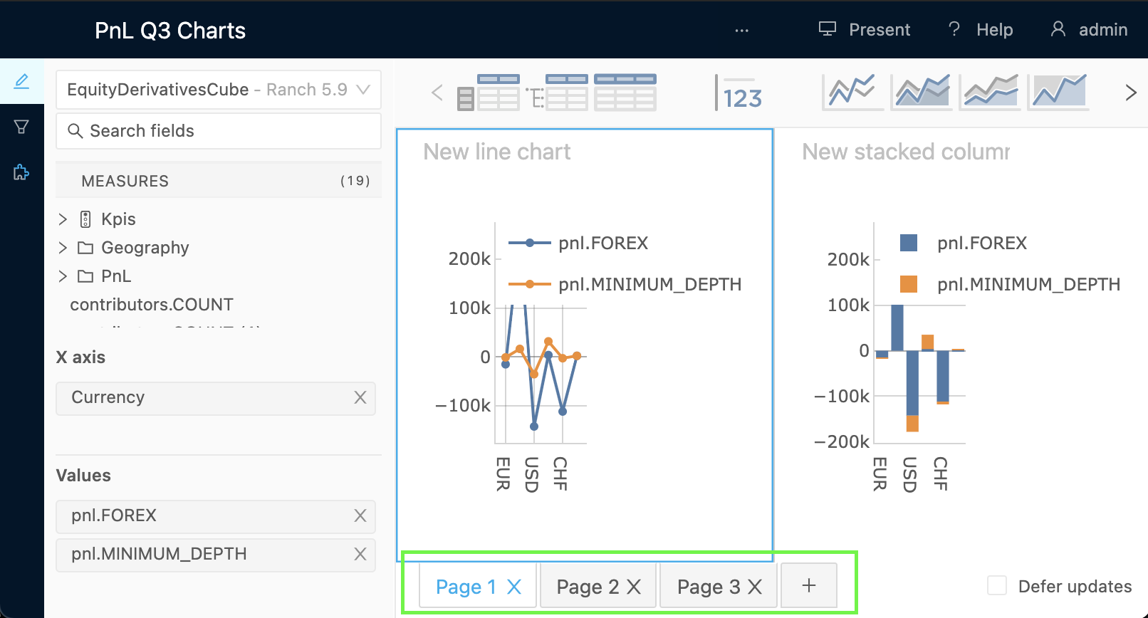The image size is (1148, 618).
Task: Toggle pnl.FOREX legend in stacked column chart
Action: click(x=963, y=243)
